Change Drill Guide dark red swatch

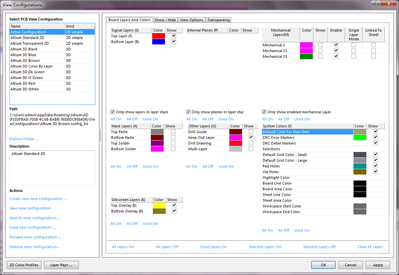point(236,132)
